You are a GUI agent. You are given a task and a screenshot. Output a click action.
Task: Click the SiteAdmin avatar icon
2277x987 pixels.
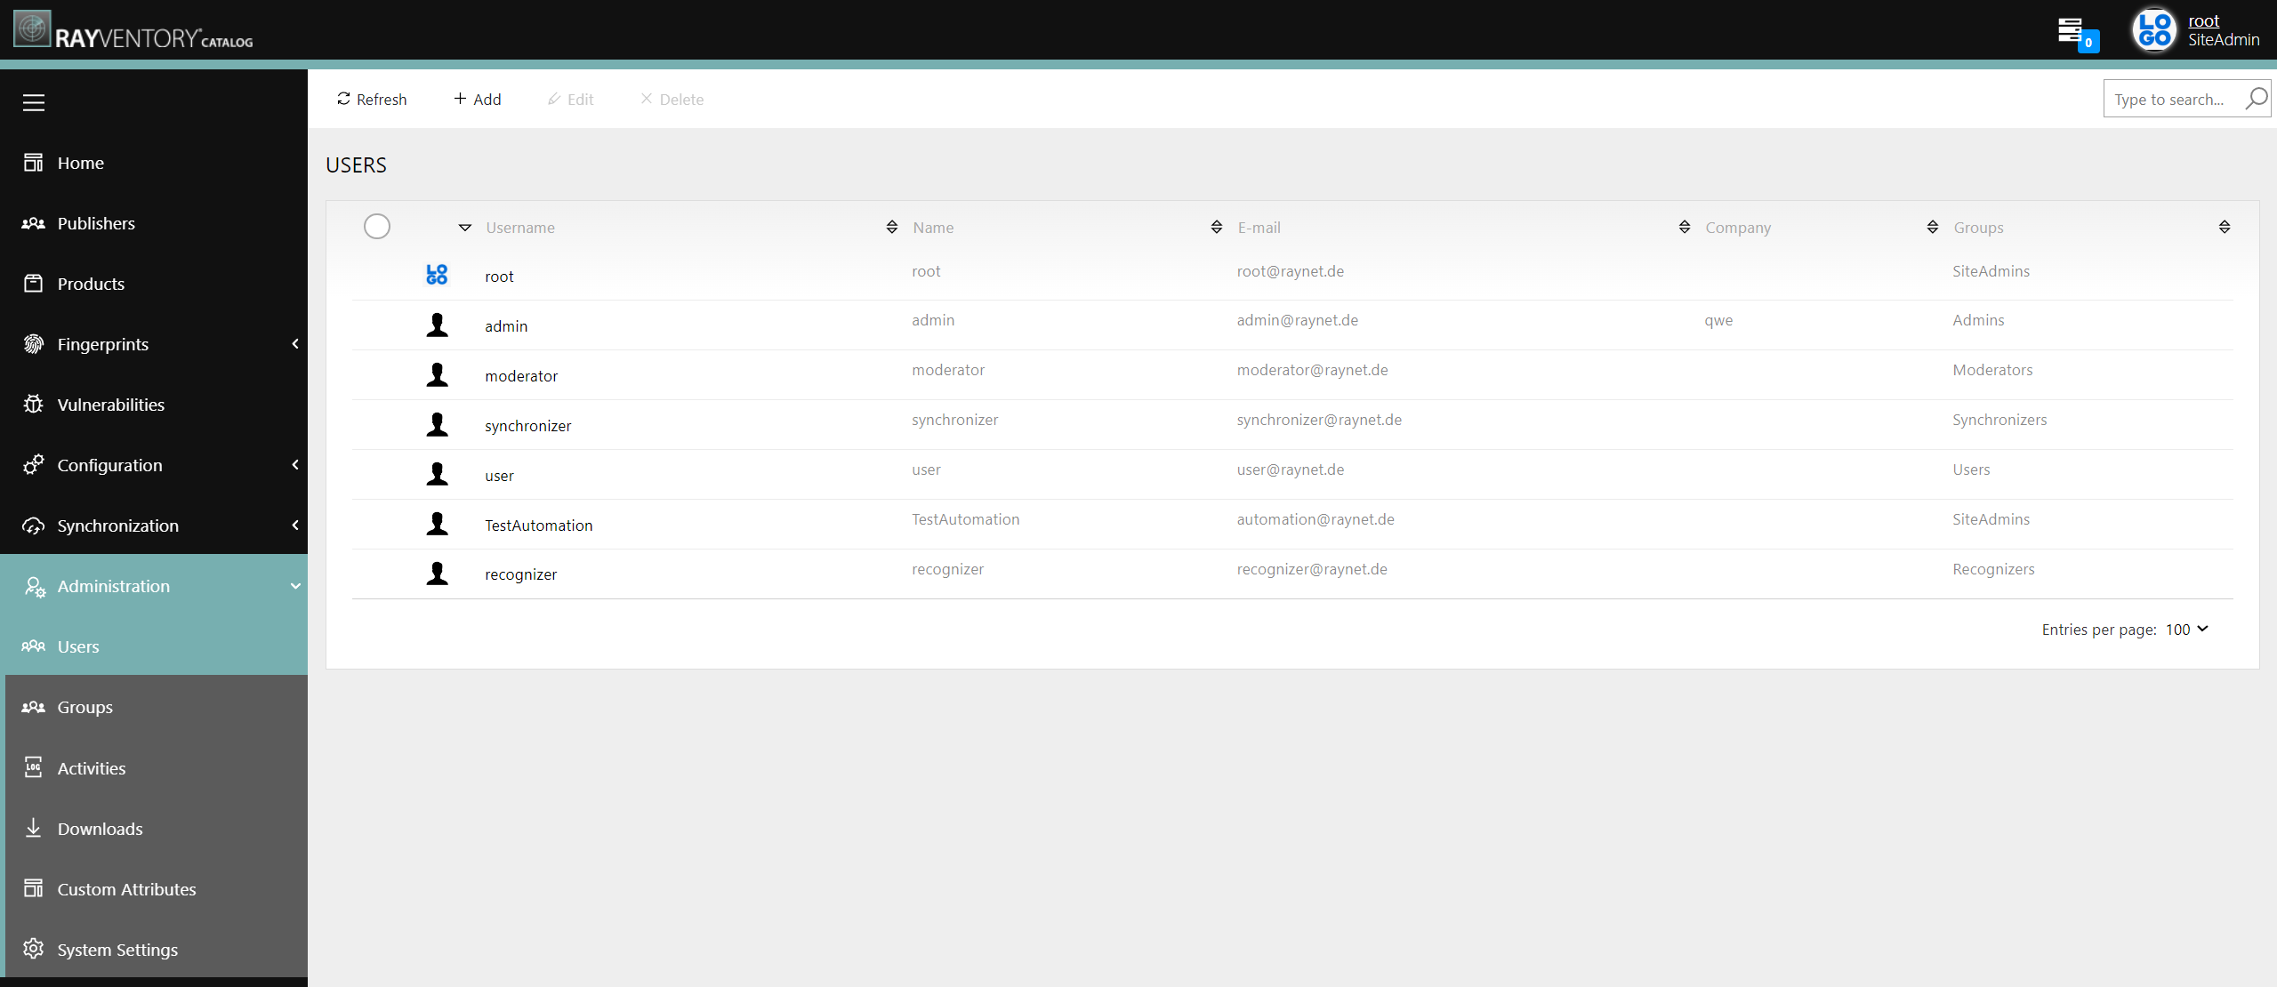click(2155, 29)
